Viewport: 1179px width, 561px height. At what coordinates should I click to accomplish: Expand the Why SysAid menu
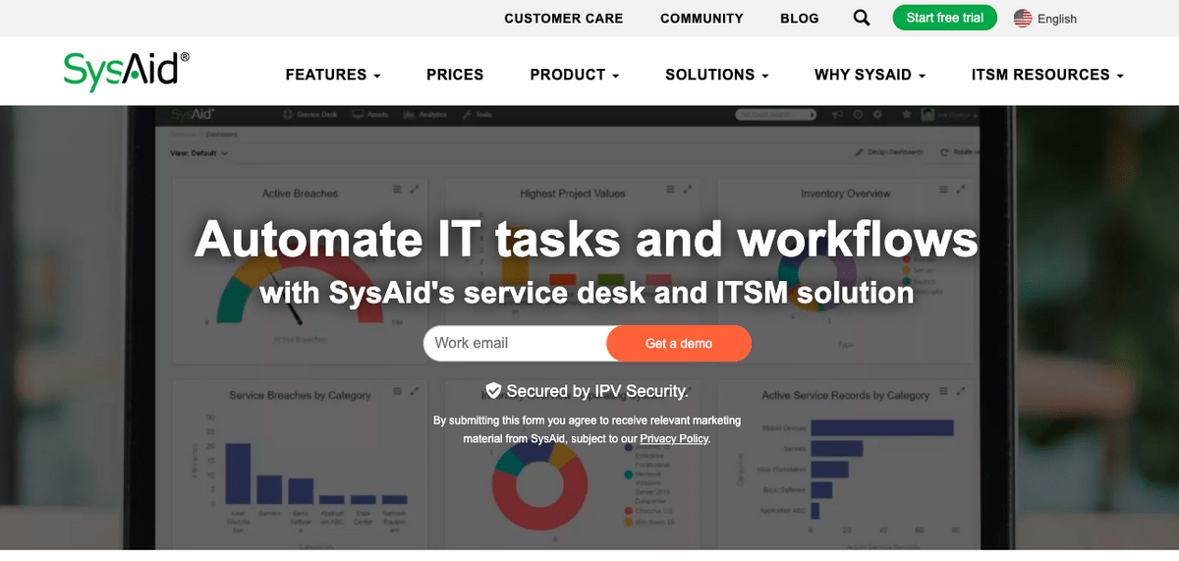(x=870, y=75)
